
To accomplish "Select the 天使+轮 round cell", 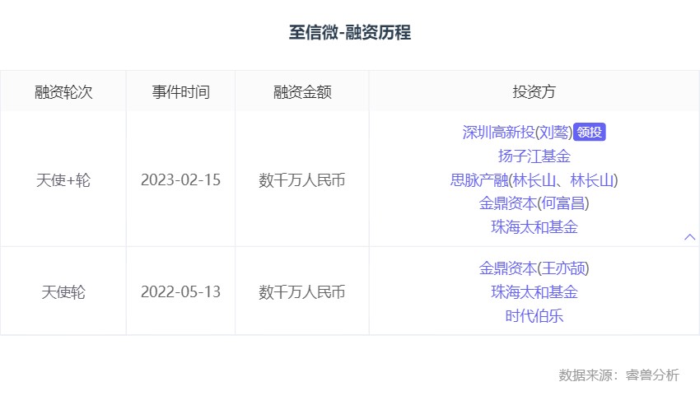I will point(63,179).
